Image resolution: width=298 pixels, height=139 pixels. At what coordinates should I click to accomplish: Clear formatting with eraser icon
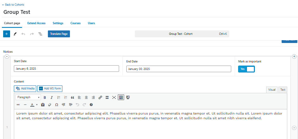point(49,104)
